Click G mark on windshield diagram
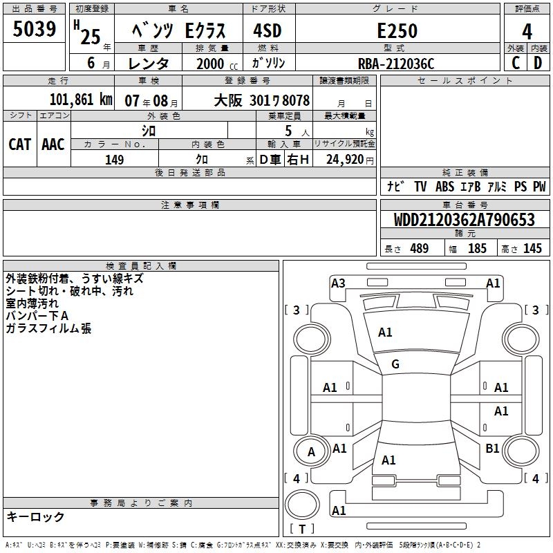Screen dimensions: 553x553 [395, 364]
